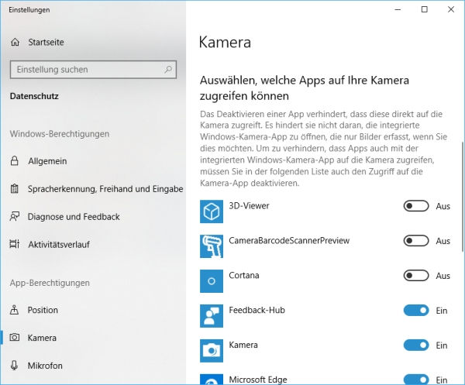Click the Feedback-Hub app icon
Viewport: 465px width, 385px height.
(212, 316)
